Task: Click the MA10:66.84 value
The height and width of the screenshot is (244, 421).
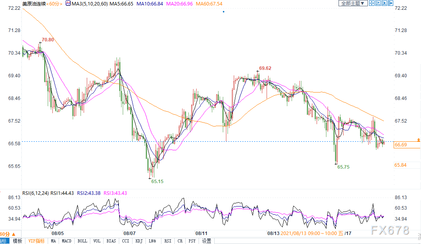Action: [x=150, y=4]
